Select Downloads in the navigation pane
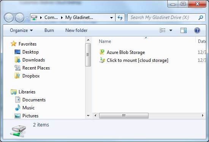The height and width of the screenshot is (142, 209). 33,60
